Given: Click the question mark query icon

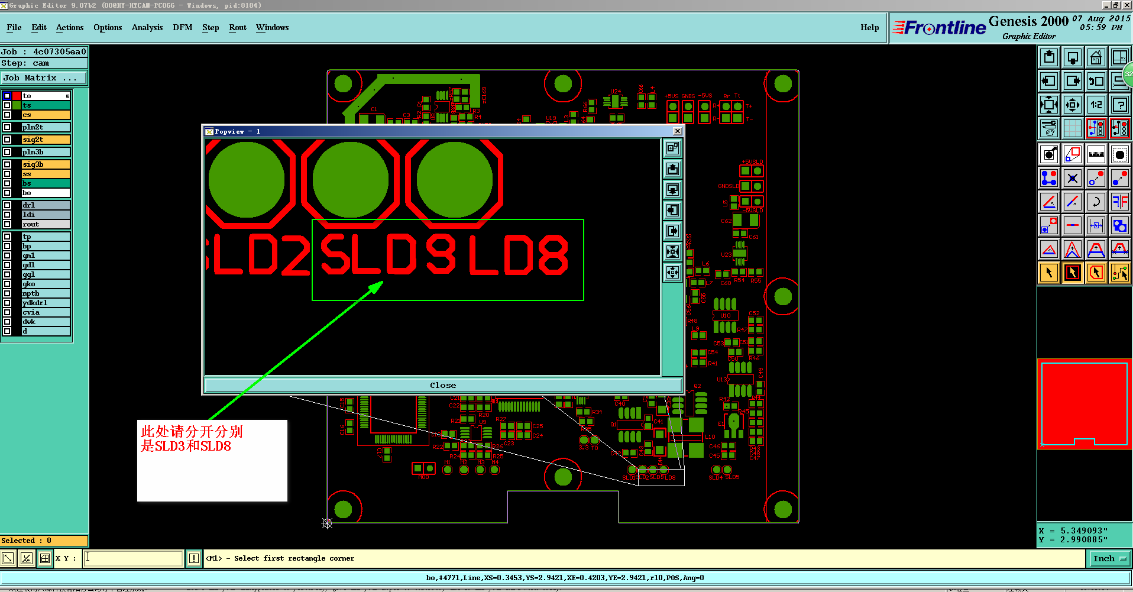Looking at the screenshot, I should tap(1120, 105).
